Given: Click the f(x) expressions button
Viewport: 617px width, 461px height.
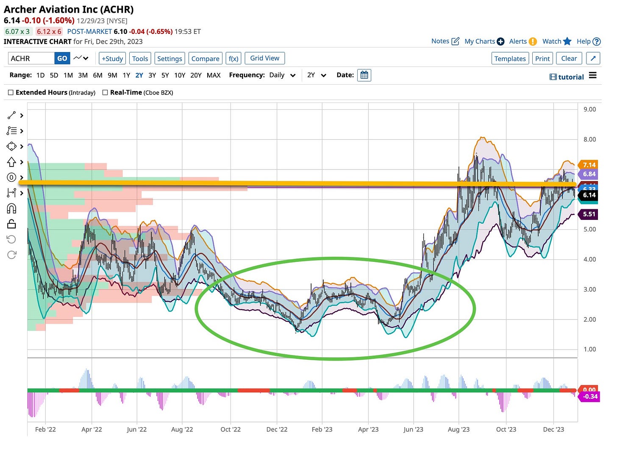Looking at the screenshot, I should tap(233, 58).
